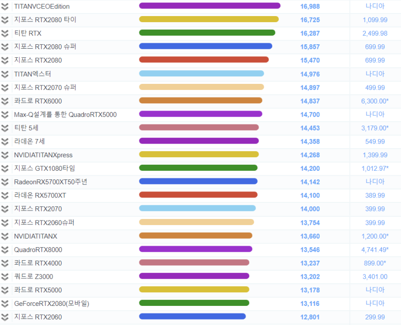Open the 6,300.00* price link
This screenshot has height=325, width=401.
pos(375,101)
